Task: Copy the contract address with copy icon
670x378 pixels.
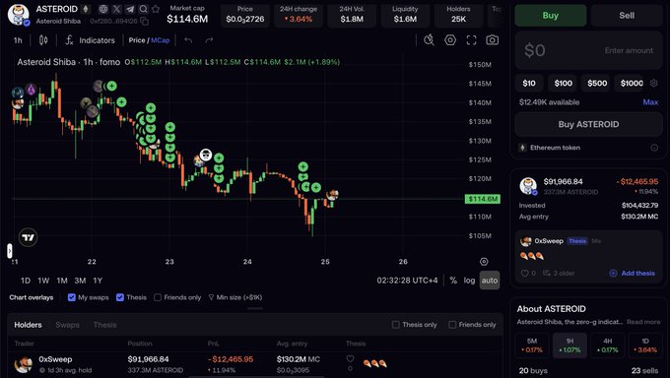Action: tap(145, 21)
